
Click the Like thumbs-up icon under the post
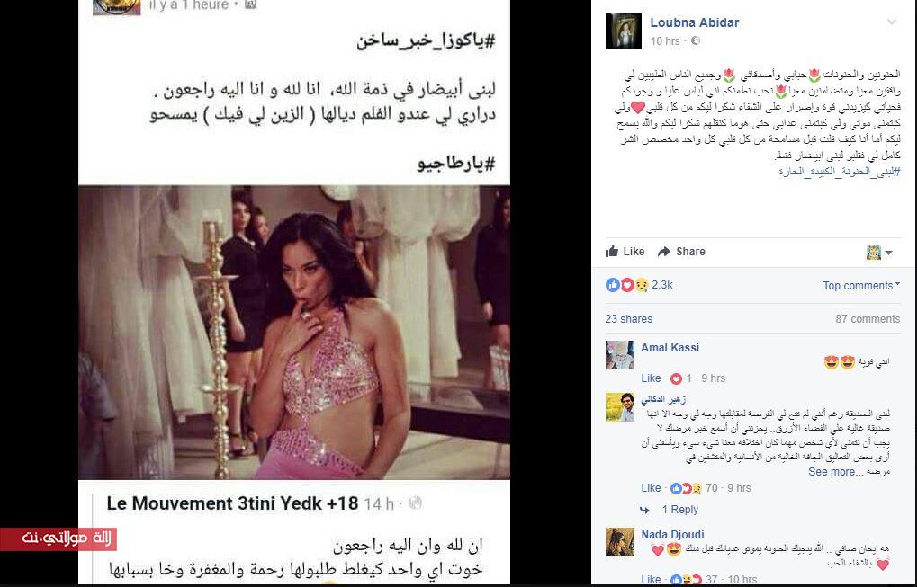click(612, 251)
